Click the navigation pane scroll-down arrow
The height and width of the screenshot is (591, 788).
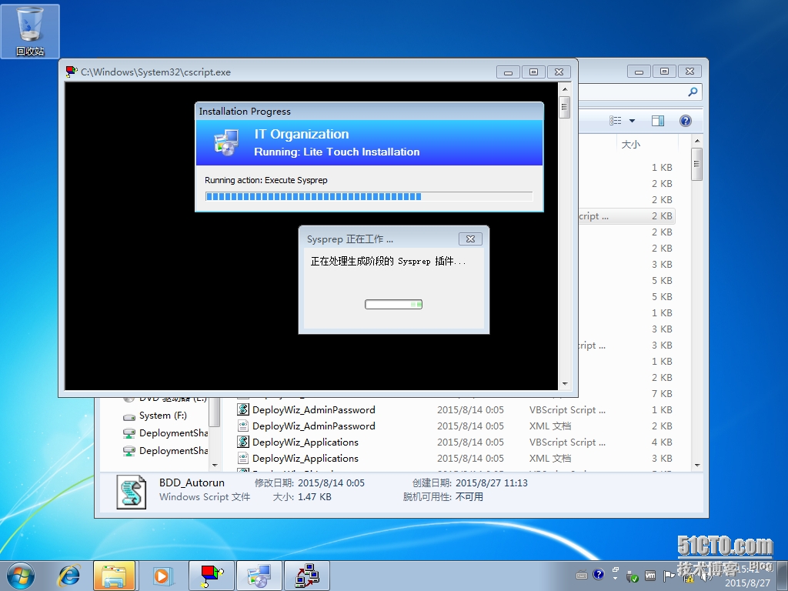click(x=215, y=466)
